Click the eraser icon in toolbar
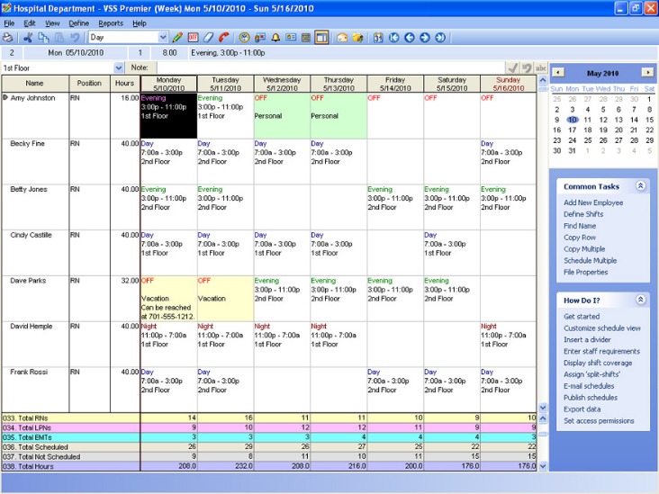Viewport: 659px width, 494px height. (208, 38)
